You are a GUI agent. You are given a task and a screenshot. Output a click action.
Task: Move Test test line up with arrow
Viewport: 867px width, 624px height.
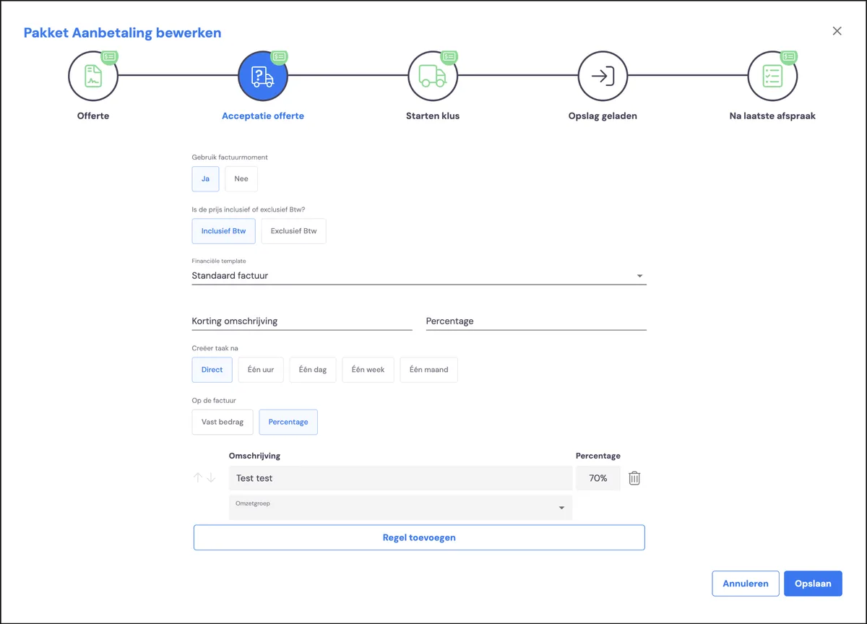click(197, 477)
